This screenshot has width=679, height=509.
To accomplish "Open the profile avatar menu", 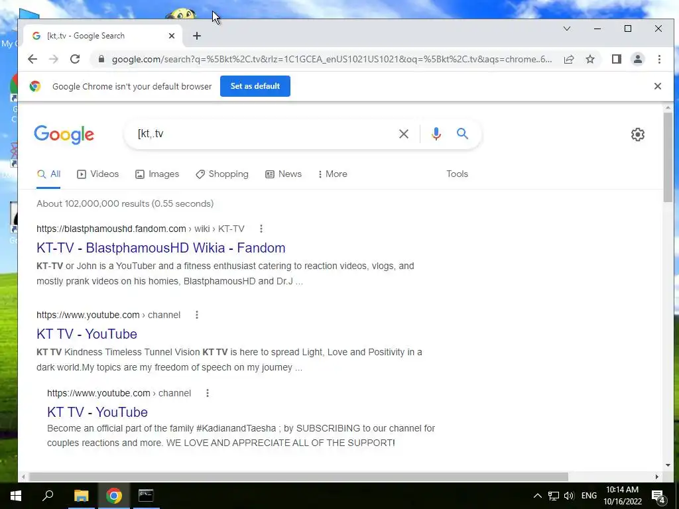I will pyautogui.click(x=638, y=59).
